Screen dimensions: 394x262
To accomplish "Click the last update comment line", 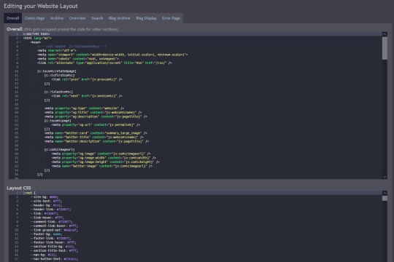I will (72, 47).
